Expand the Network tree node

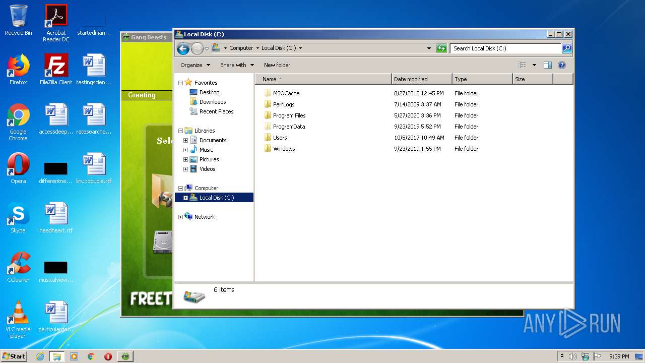[x=180, y=217]
